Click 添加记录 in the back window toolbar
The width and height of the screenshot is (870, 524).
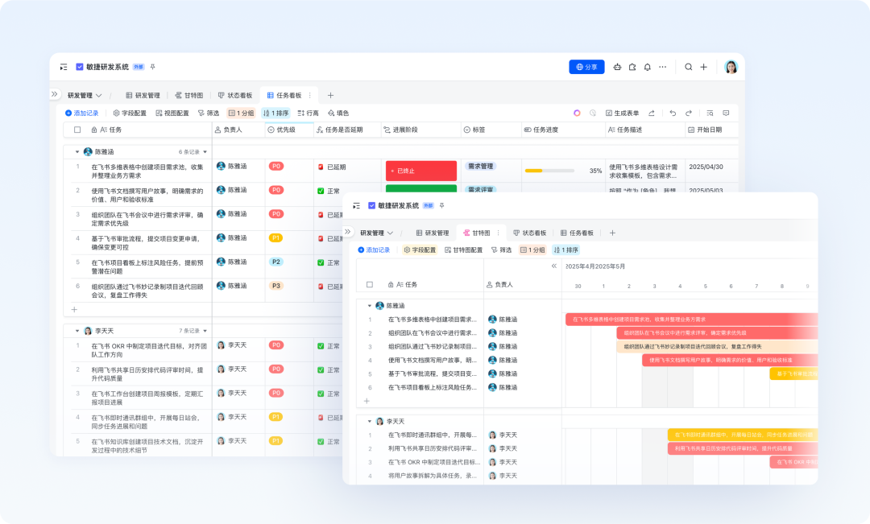(x=81, y=113)
